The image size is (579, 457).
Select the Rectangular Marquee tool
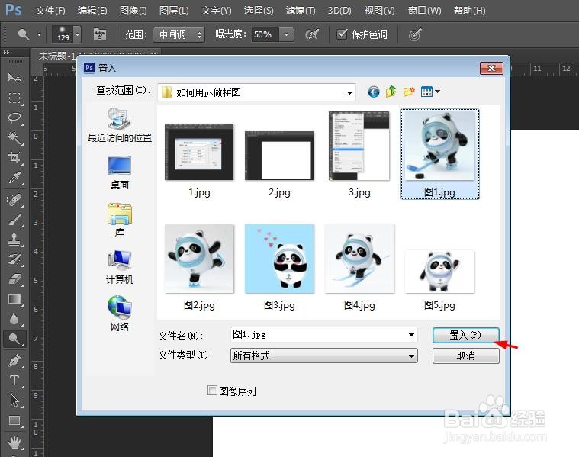(14, 98)
